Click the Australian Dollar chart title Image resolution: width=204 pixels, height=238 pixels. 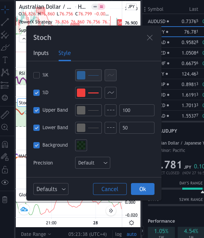click(45, 7)
